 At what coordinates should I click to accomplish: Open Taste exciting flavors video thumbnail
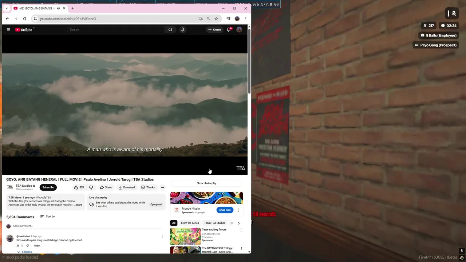(185, 236)
